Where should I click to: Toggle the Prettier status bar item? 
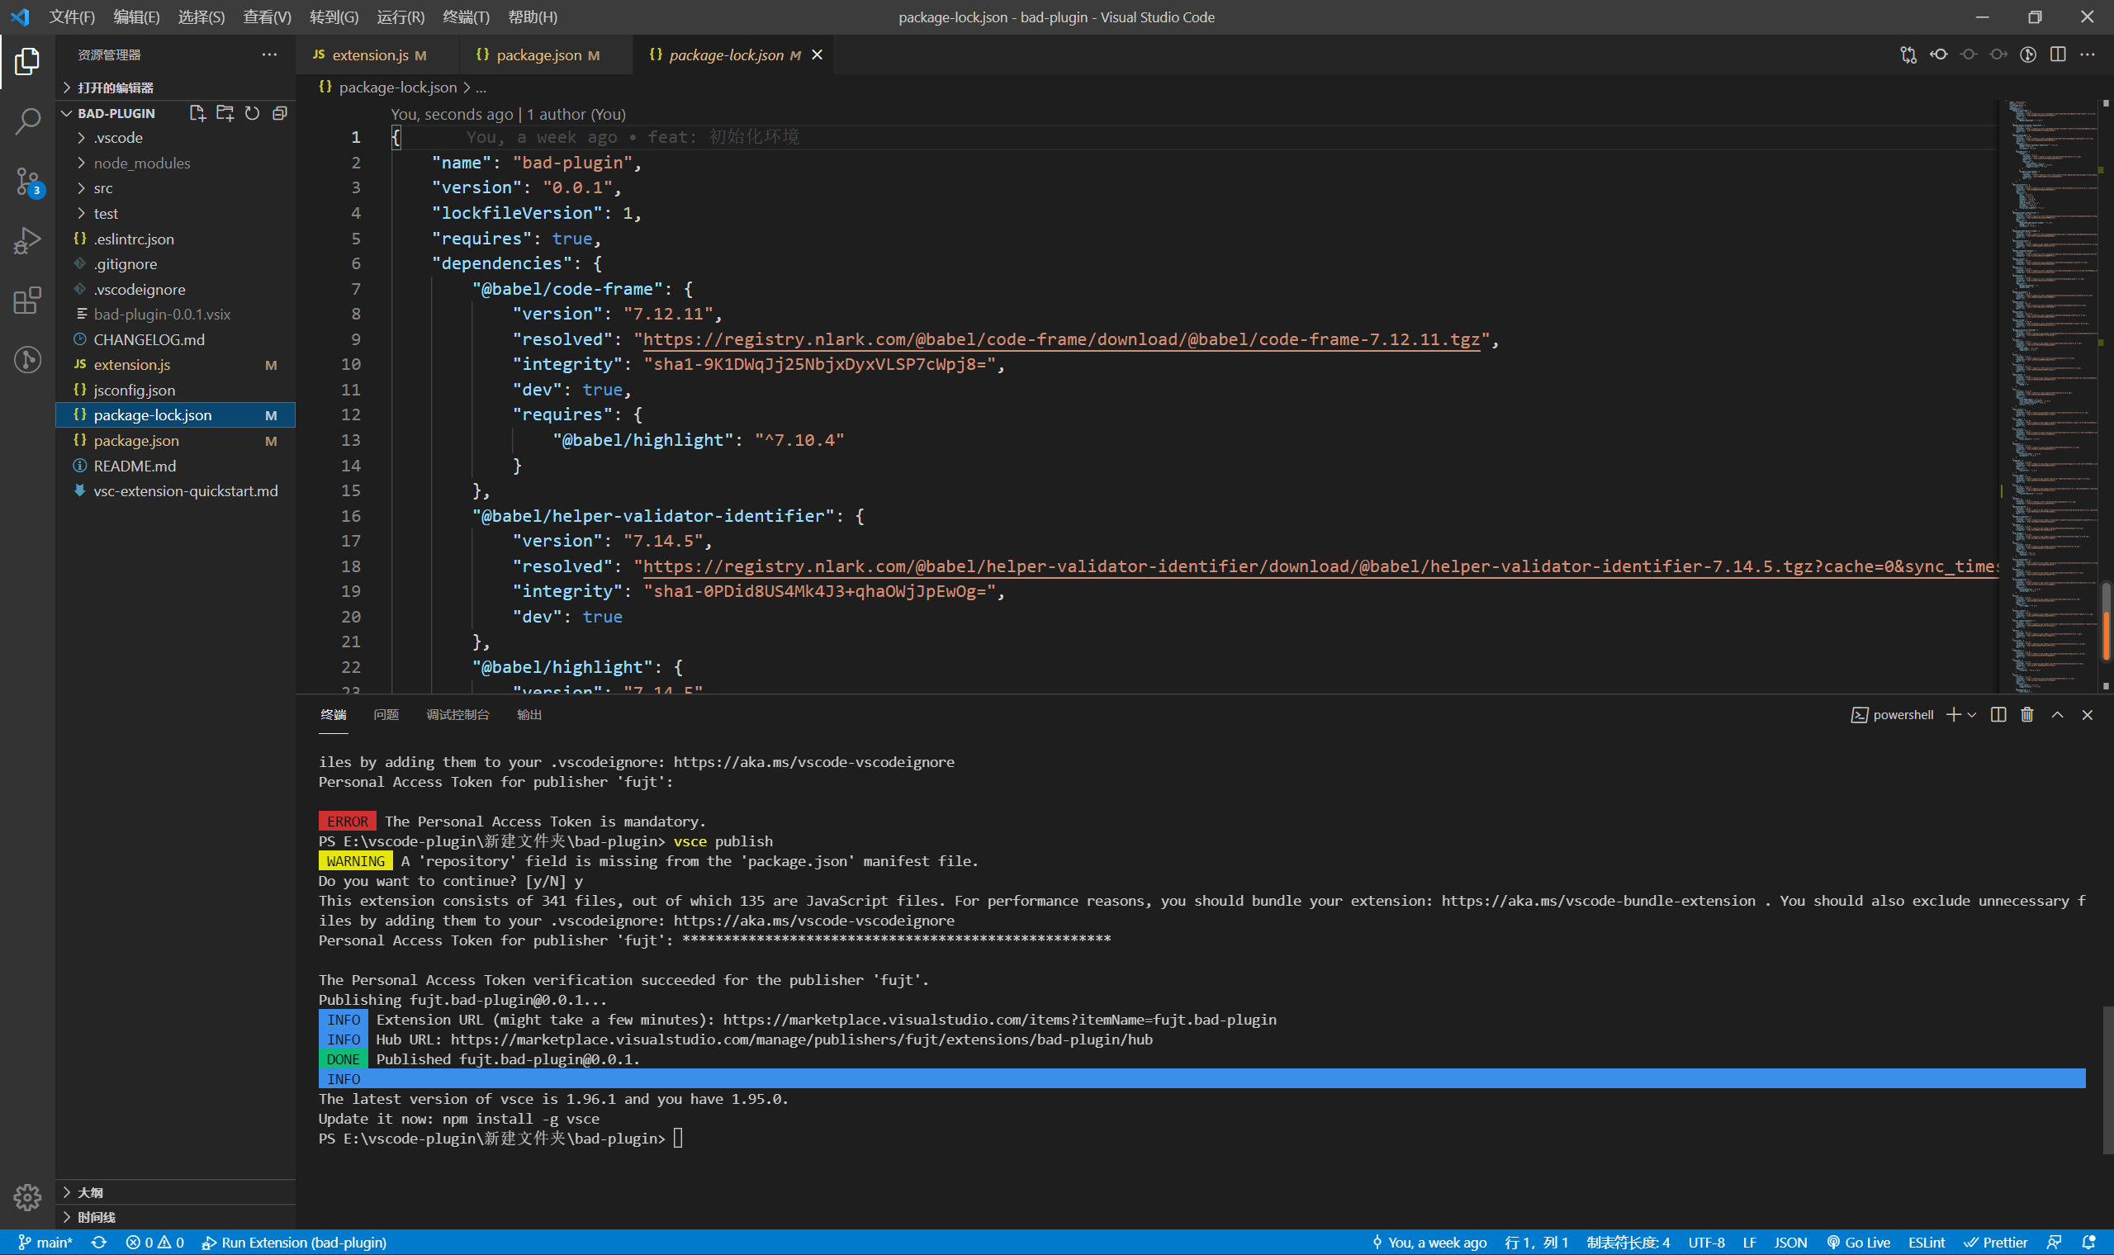click(x=1996, y=1243)
